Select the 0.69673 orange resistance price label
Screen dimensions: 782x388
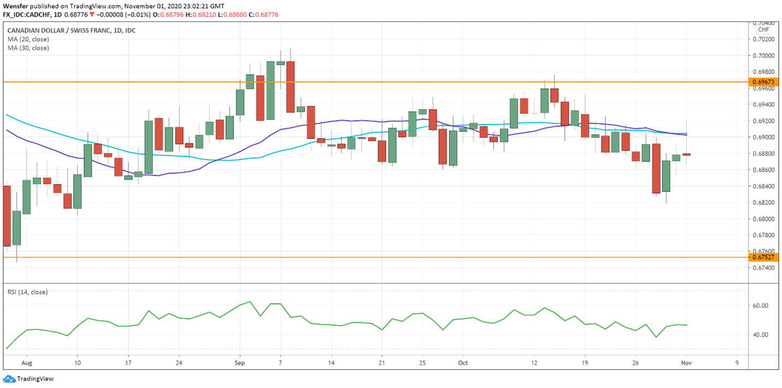pos(764,82)
